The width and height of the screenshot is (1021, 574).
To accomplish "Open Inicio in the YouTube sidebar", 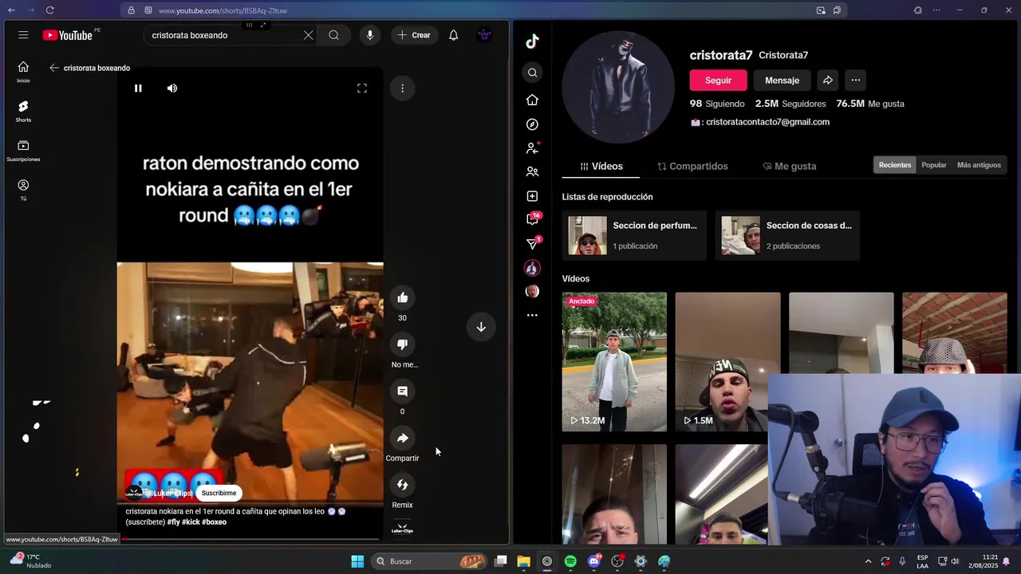I will tap(23, 72).
